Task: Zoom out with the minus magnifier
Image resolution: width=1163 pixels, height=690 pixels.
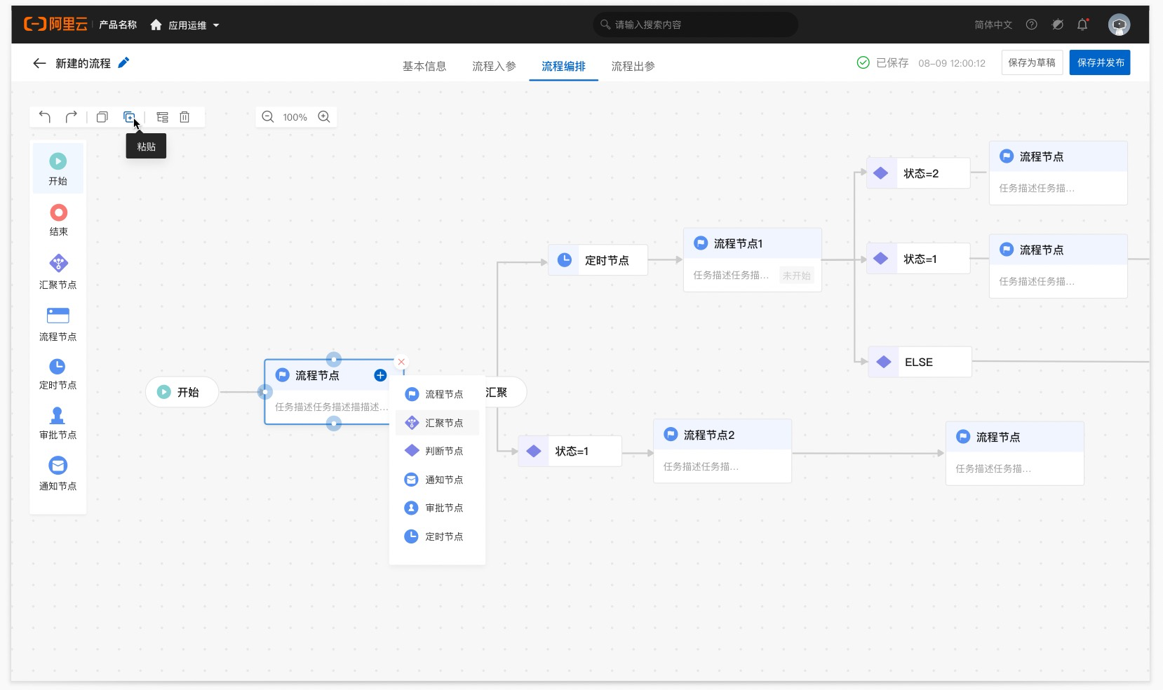Action: [x=268, y=117]
